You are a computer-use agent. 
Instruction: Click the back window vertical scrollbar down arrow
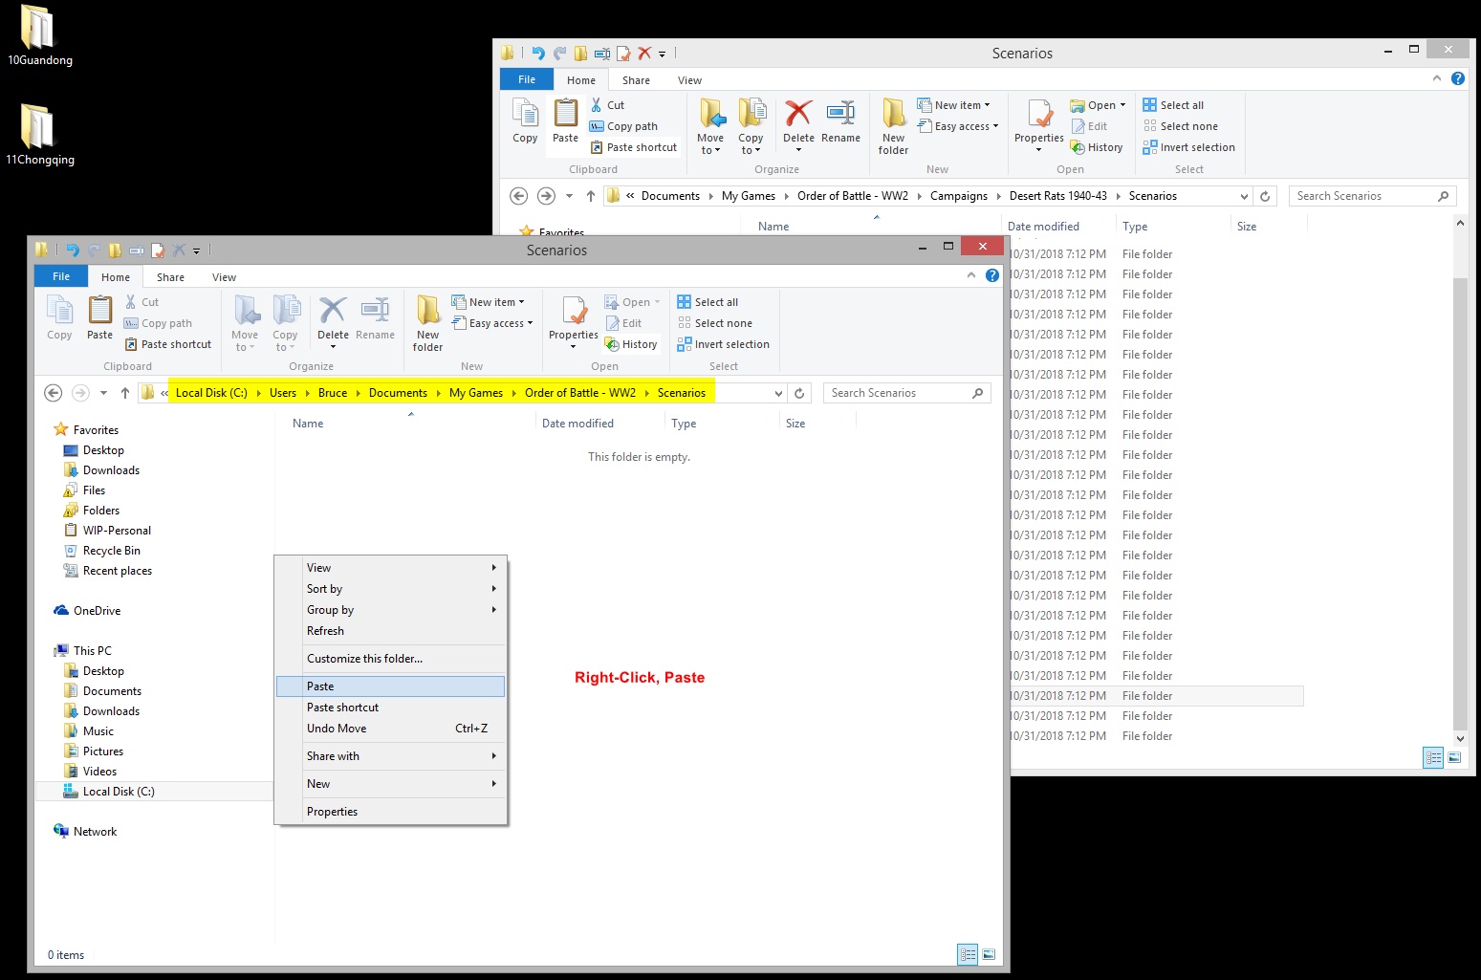(x=1459, y=738)
